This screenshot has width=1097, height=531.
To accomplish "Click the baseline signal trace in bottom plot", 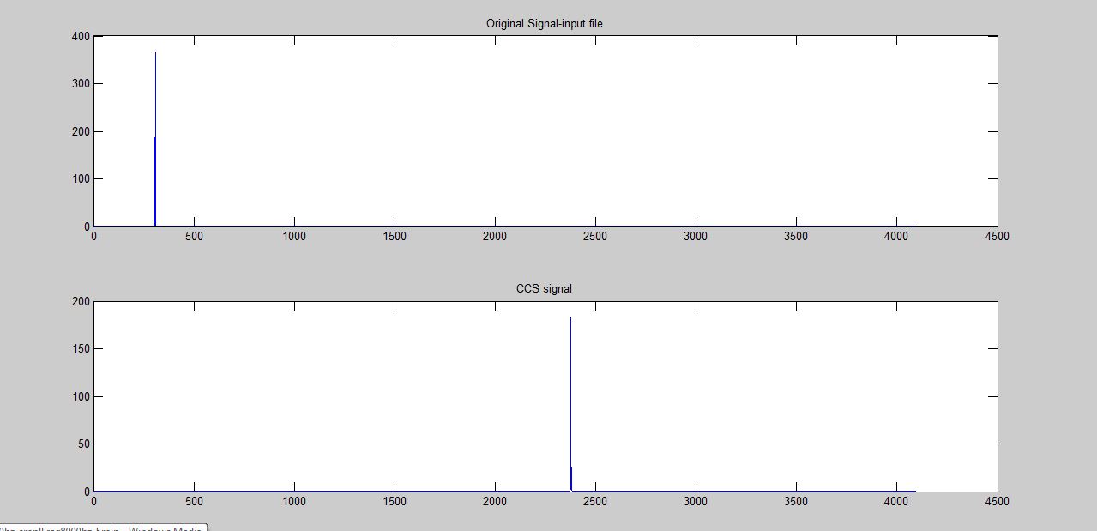I will click(x=343, y=491).
